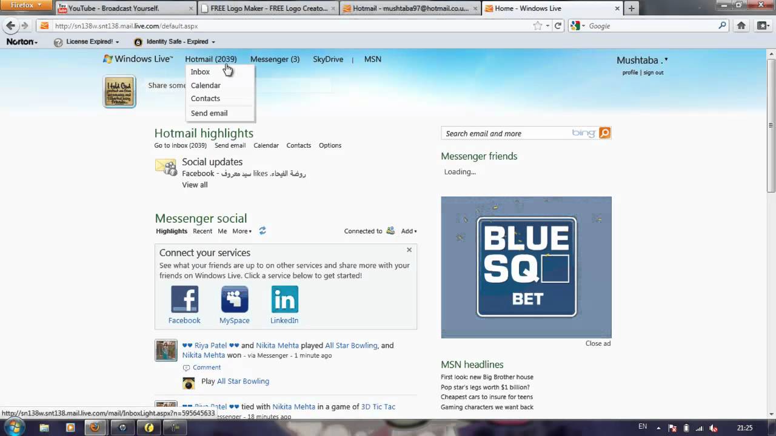Click the browser forward arrow button

pos(24,25)
